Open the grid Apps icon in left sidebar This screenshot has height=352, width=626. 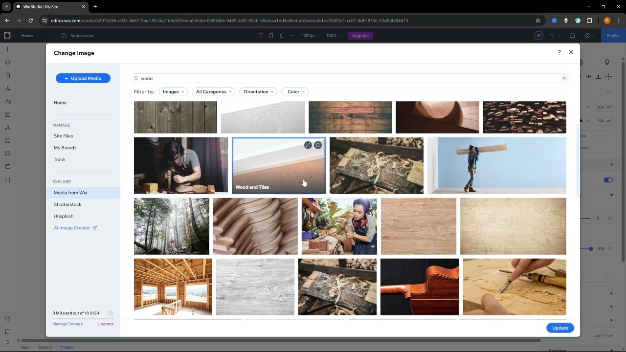click(x=7, y=140)
